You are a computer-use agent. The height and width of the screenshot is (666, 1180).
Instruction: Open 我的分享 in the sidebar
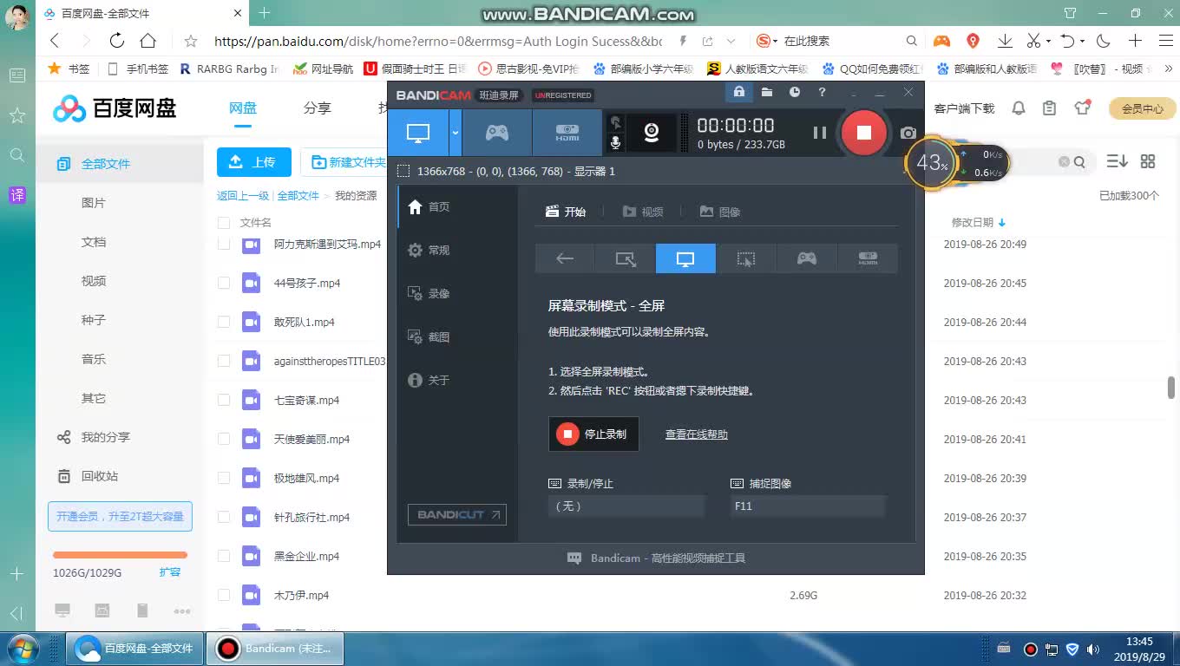point(105,437)
